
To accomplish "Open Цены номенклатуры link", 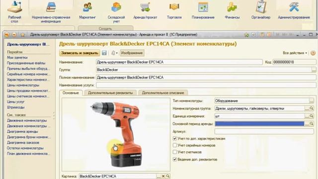I will pos(23,85).
